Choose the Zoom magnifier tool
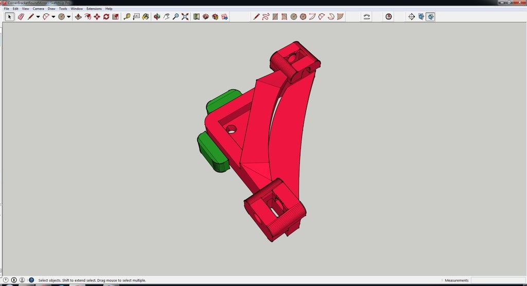The height and width of the screenshot is (286, 527). (175, 16)
